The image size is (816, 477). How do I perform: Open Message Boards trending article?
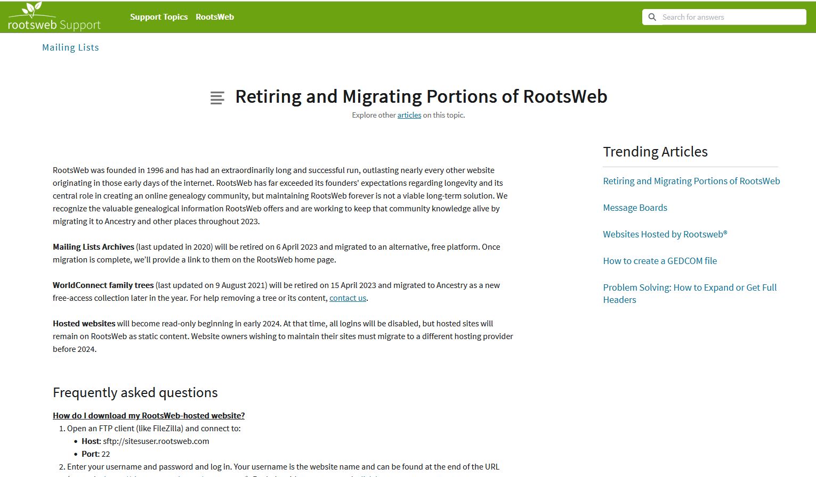click(x=635, y=208)
